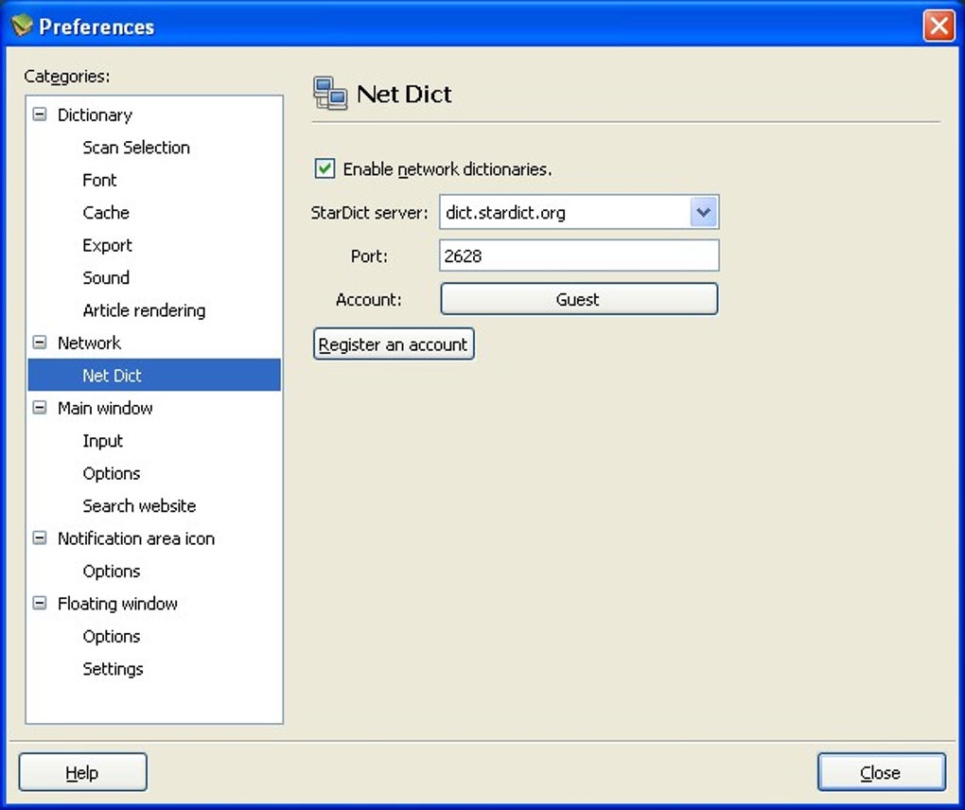Click the StarDict book icon in title bar
Screen dimensions: 965x810
[x=22, y=26]
